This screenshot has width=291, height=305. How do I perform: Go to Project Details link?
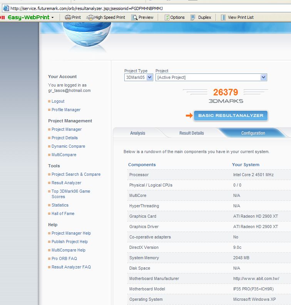click(65, 138)
